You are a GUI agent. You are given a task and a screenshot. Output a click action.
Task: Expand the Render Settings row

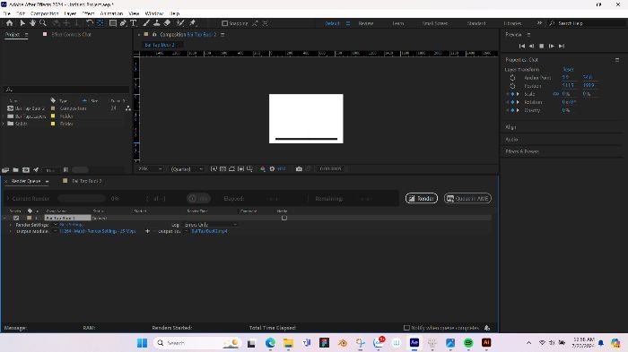click(11, 225)
